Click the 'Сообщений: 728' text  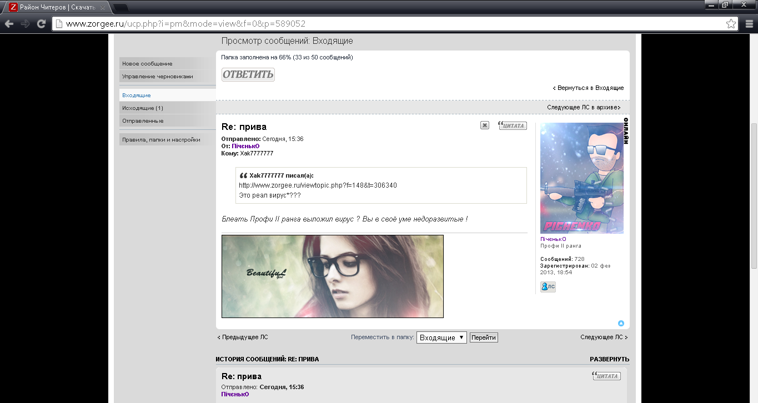click(563, 259)
